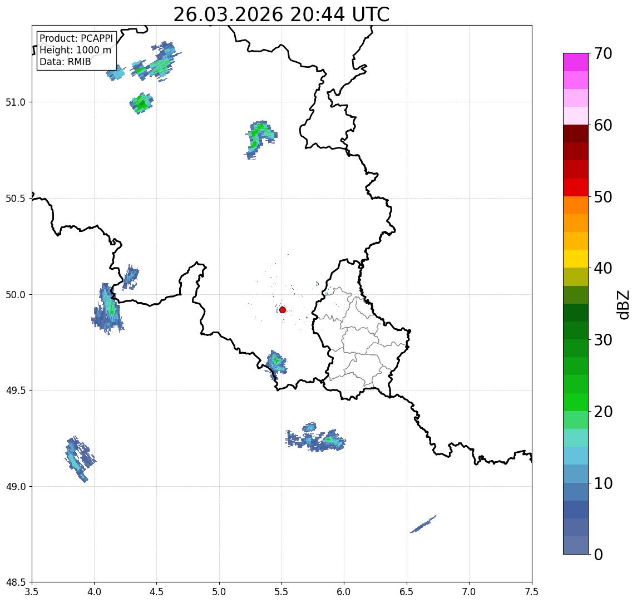Click the latitude label 51.0
Viewport: 637px width, 603px height.
tap(15, 102)
